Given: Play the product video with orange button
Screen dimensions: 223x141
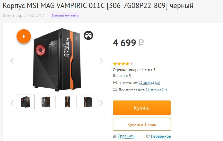Looking at the screenshot, I should 24,36.
